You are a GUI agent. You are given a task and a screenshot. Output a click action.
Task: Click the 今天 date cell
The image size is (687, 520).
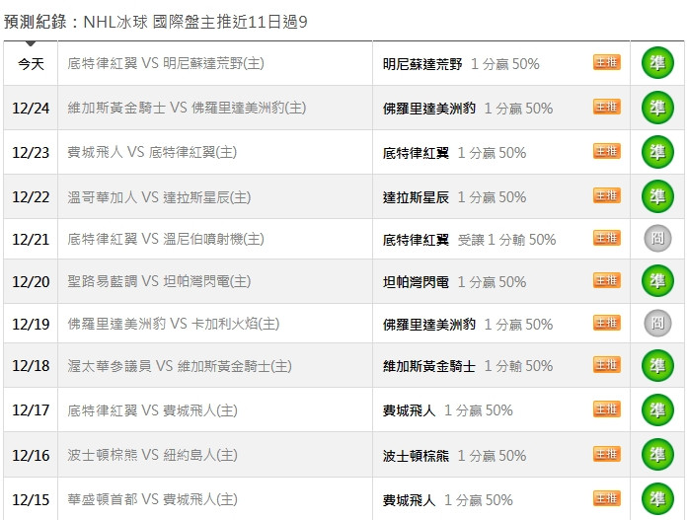tap(31, 64)
